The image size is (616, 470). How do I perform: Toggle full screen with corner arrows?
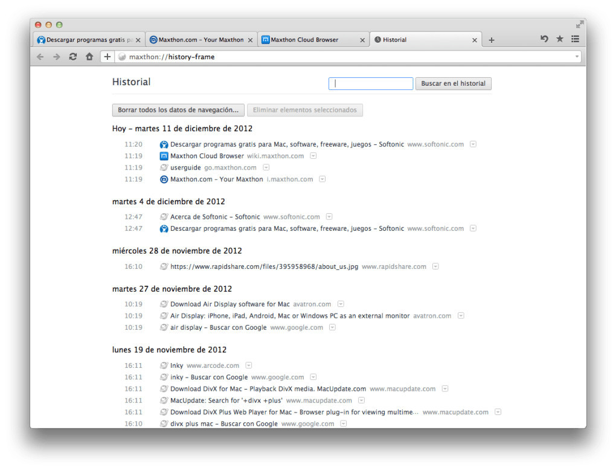point(580,25)
